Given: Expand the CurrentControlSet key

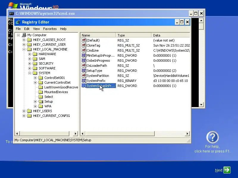Looking at the screenshot, I should coord(35,83).
